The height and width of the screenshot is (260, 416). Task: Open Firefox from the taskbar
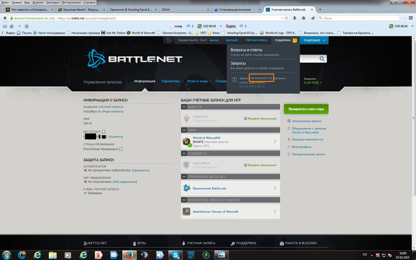point(129,255)
